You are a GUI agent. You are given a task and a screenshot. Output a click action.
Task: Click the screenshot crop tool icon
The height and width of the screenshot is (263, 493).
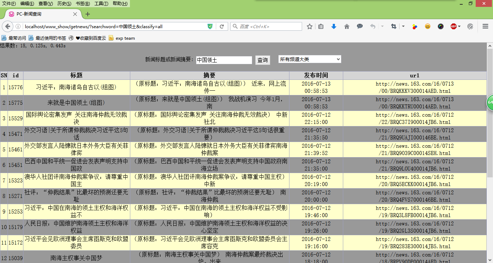click(x=393, y=26)
